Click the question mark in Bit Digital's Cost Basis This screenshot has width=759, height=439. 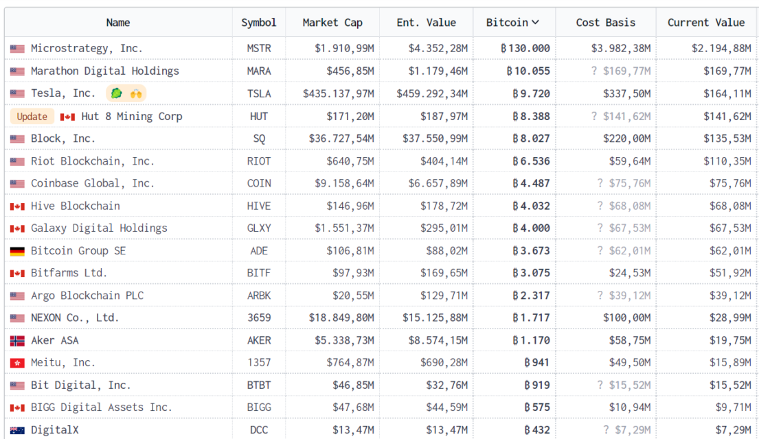click(600, 385)
